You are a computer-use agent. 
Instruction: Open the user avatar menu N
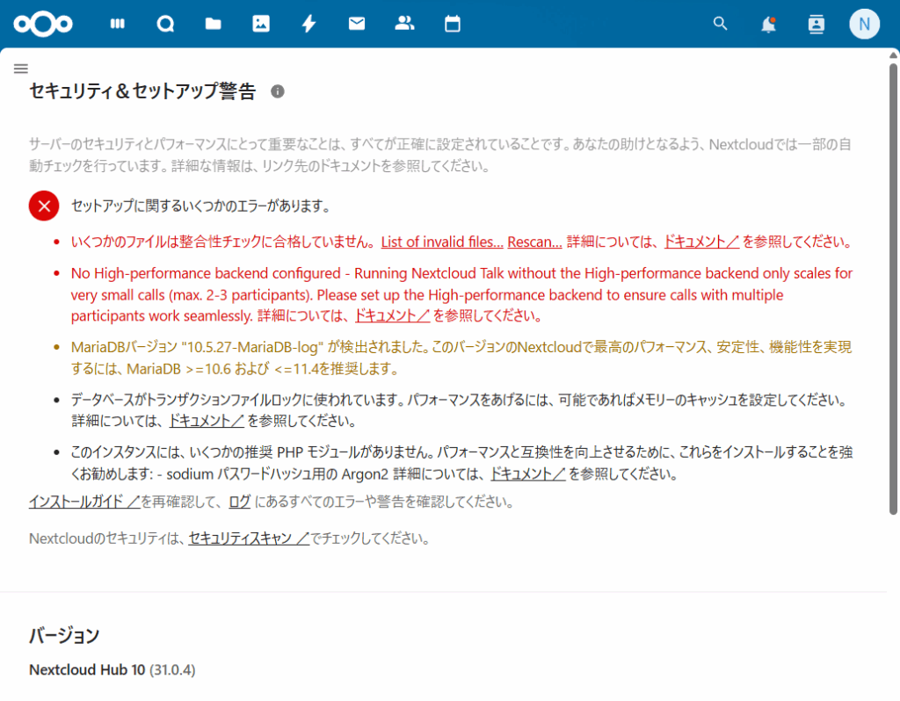click(865, 24)
